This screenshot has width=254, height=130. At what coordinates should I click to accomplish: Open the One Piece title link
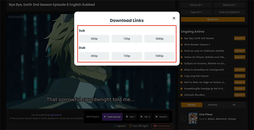(206, 114)
